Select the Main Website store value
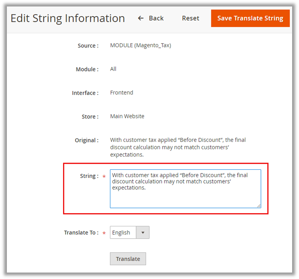Image resolution: width=299 pixels, height=279 pixels. pos(127,116)
